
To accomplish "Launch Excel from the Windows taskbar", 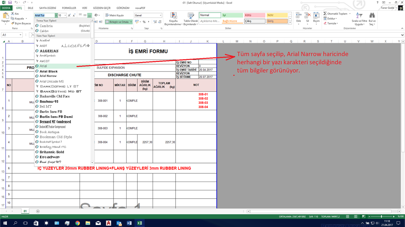I will (140, 223).
